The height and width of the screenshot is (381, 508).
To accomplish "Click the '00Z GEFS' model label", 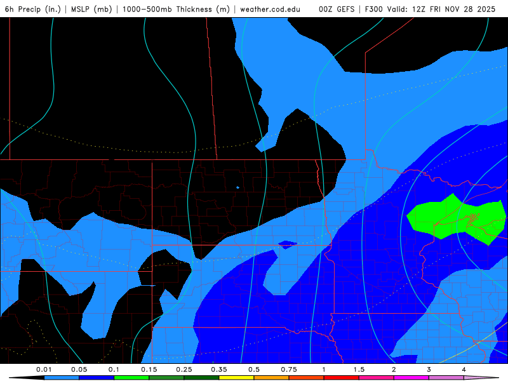I will click(337, 9).
